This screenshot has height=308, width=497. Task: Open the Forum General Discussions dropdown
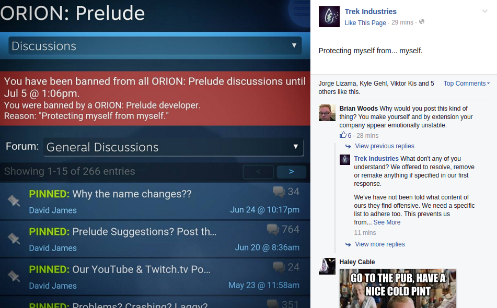(174, 147)
